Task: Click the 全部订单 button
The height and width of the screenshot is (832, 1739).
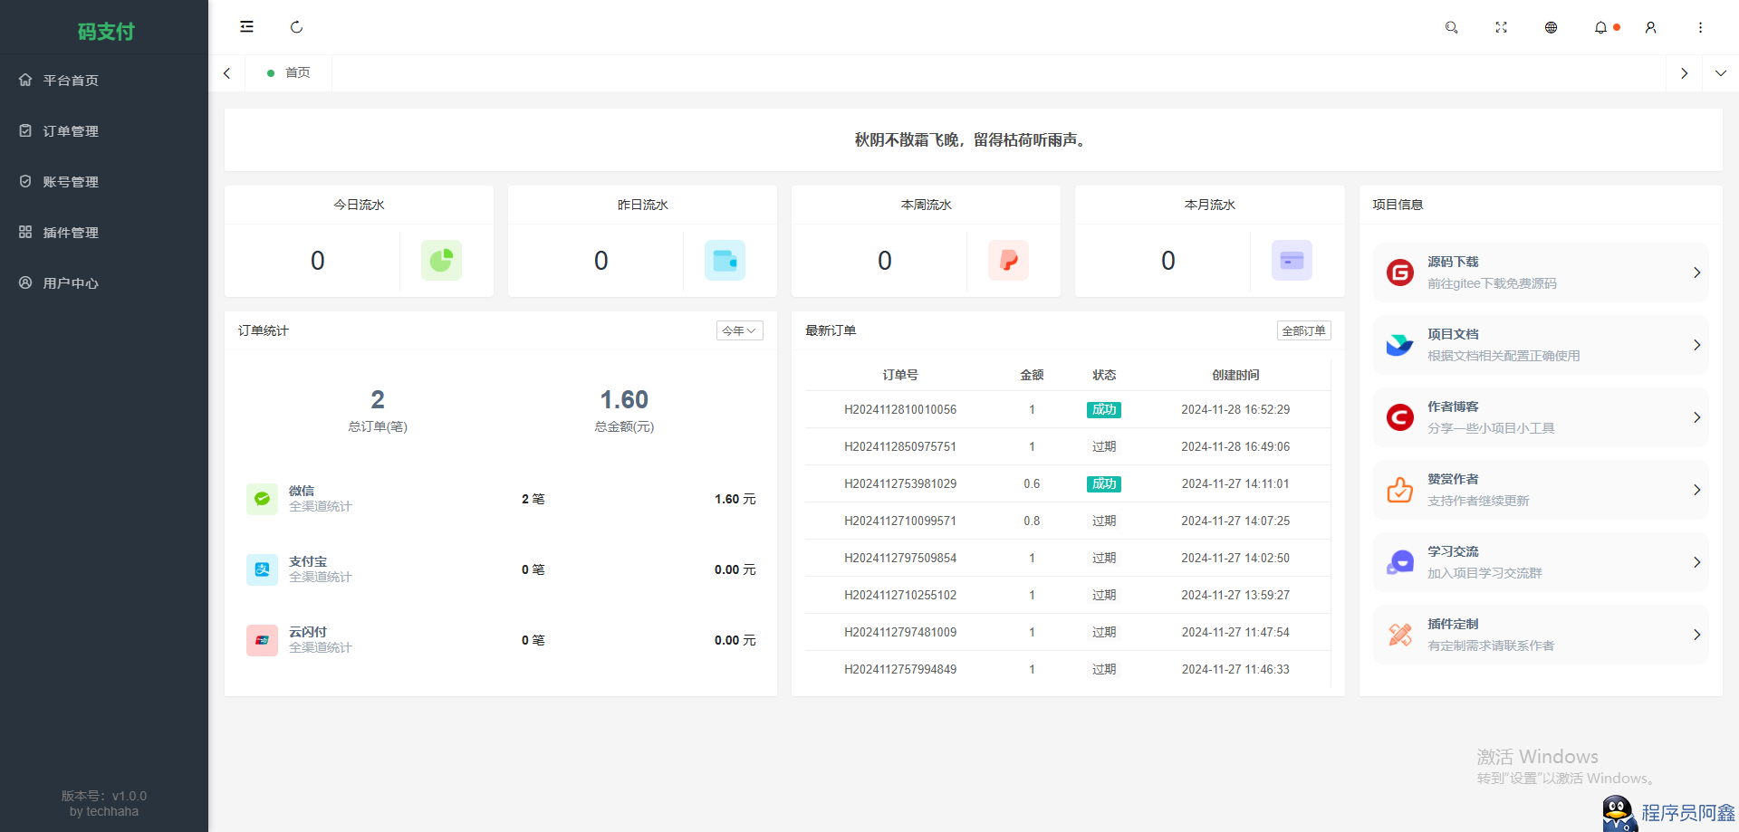Action: tap(1303, 330)
